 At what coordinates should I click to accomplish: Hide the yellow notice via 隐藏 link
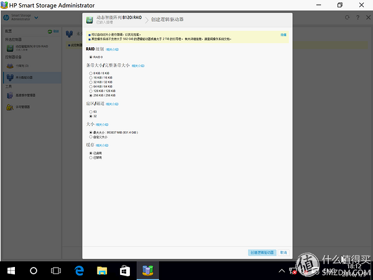[x=283, y=35]
